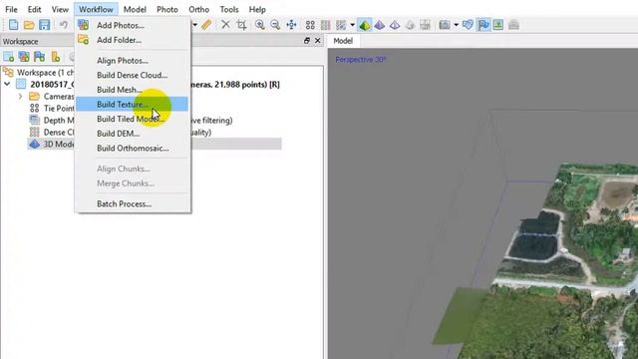Zoom out of the model view
This screenshot has width=638, height=359.
275,25
